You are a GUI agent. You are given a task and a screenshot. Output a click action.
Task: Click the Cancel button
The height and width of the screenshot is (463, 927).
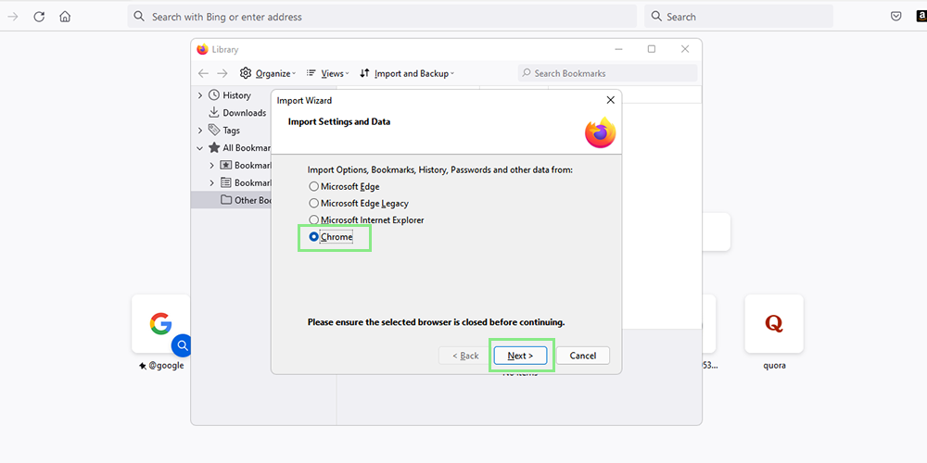pos(583,356)
